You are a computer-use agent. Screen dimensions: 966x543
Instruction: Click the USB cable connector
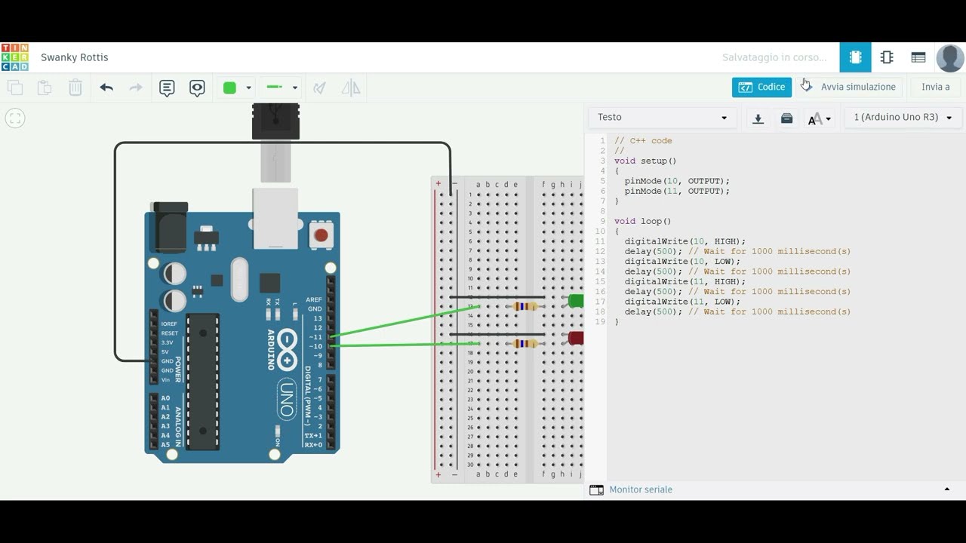point(275,122)
